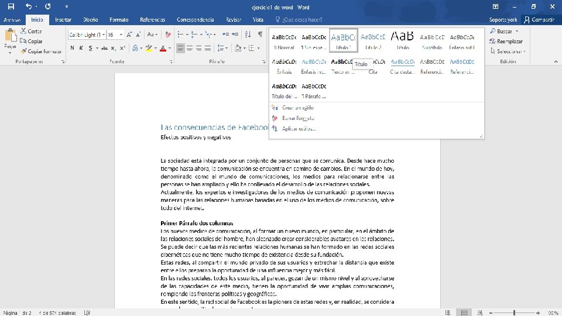Click Copiar in the clipboard group
Screen dimensions: 562x316
pyautogui.click(x=31, y=41)
